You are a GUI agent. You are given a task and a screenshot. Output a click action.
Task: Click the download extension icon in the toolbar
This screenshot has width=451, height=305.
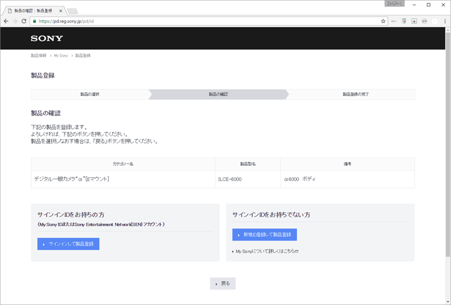[414, 21]
